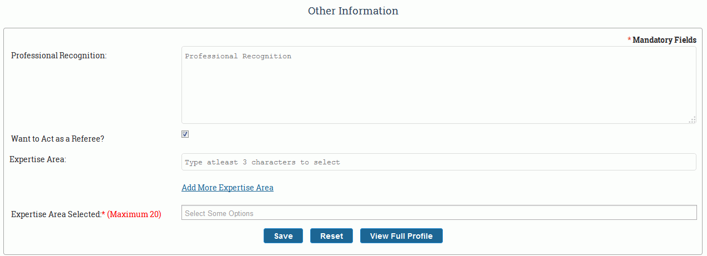Open the Expertise Area Selected options box
Image resolution: width=707 pixels, height=256 pixels.
[438, 213]
